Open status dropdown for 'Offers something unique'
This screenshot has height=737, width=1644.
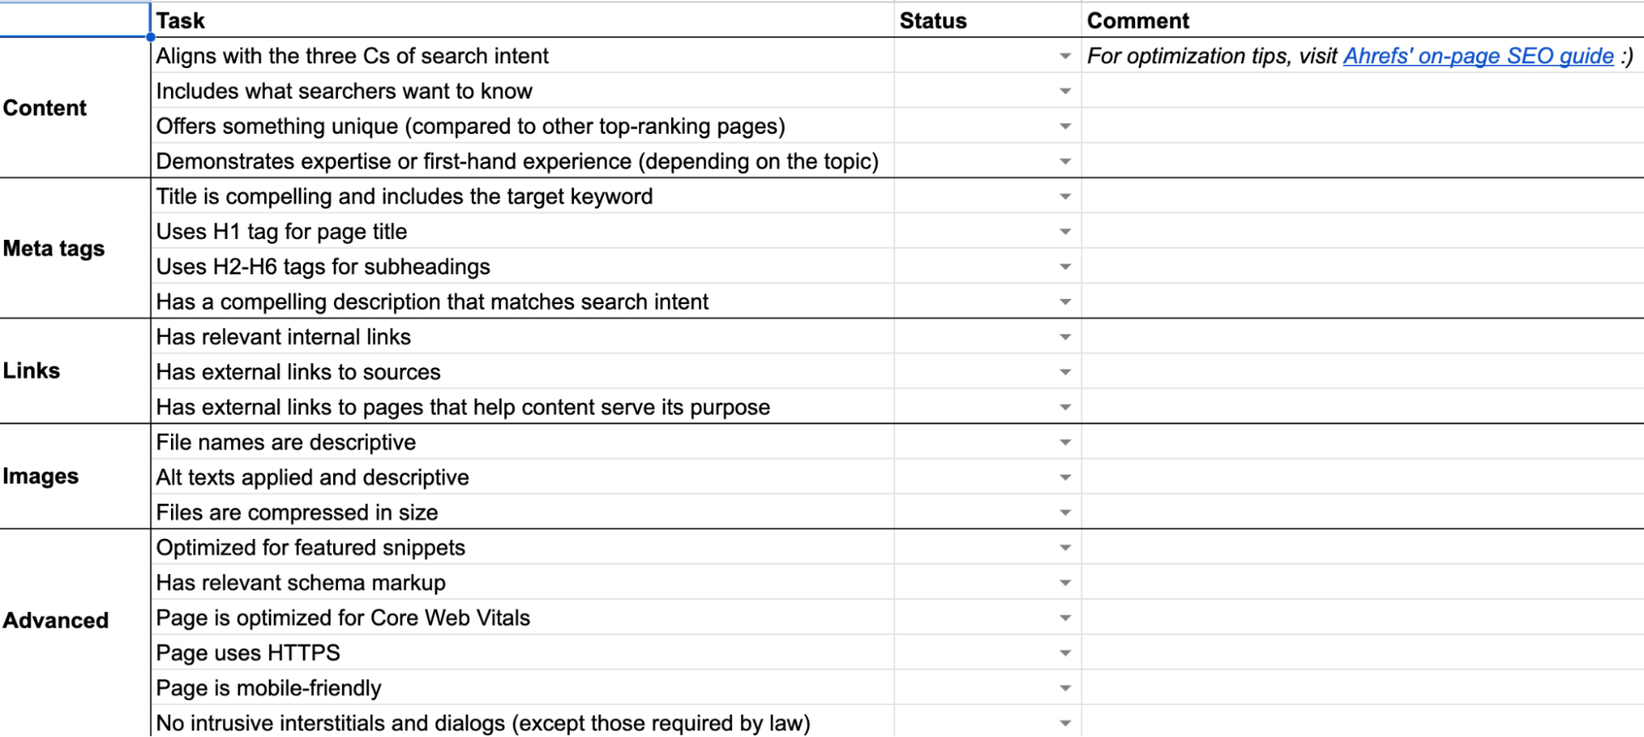pos(1065,127)
